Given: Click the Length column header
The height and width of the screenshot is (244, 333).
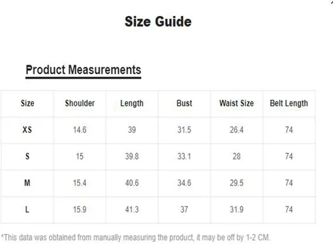Looking at the screenshot, I should pyautogui.click(x=132, y=103).
